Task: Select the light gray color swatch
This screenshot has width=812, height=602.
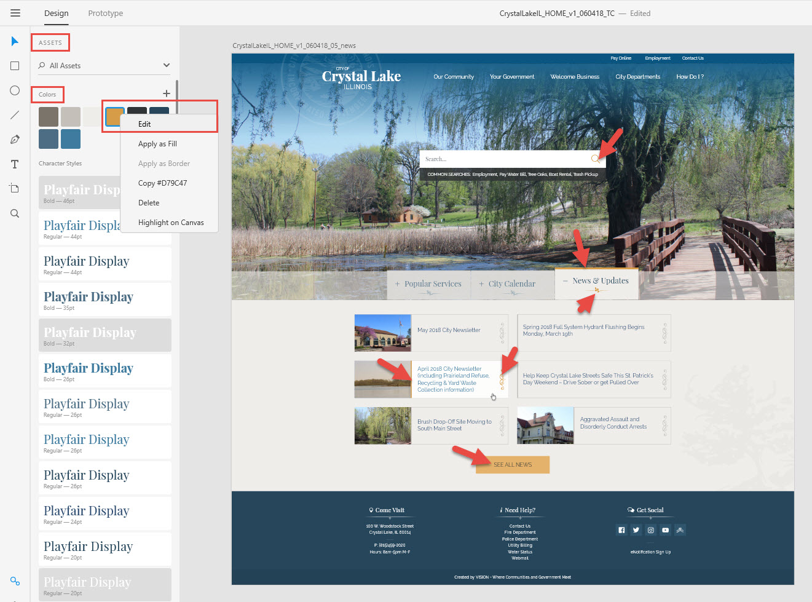Action: [x=71, y=117]
